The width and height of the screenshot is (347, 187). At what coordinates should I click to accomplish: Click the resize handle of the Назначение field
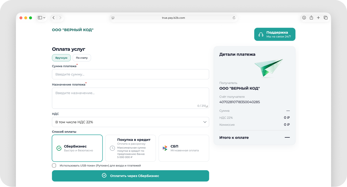[x=207, y=106]
